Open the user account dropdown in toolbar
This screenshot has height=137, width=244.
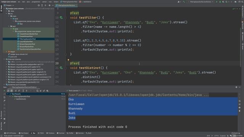click(x=179, y=2)
